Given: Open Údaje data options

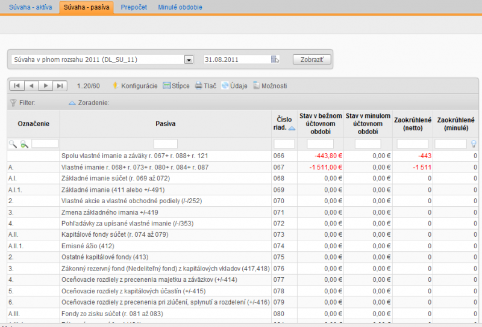Looking at the screenshot, I should point(234,86).
